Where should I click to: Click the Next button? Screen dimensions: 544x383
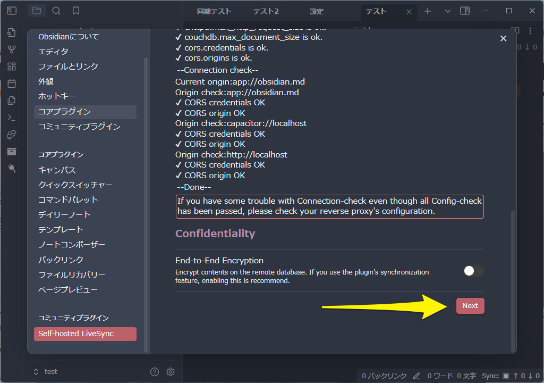tap(470, 305)
